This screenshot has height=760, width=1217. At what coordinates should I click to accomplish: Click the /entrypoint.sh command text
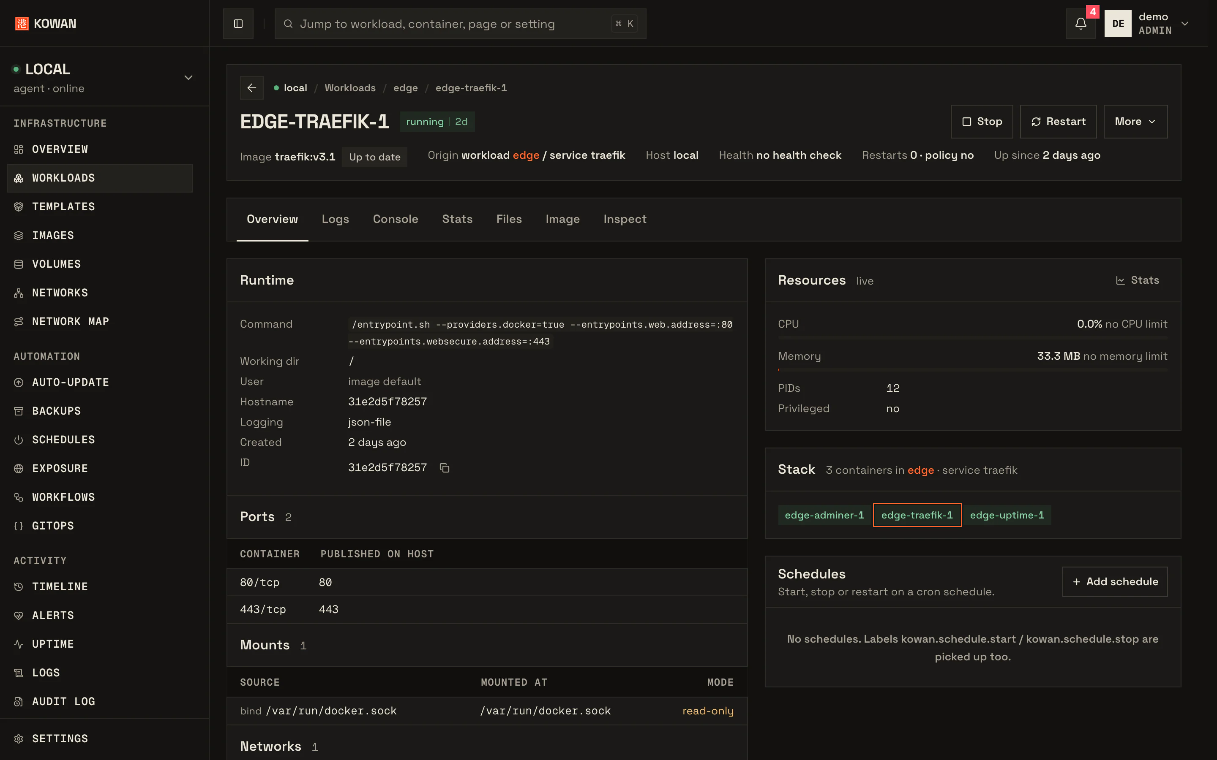(540, 333)
